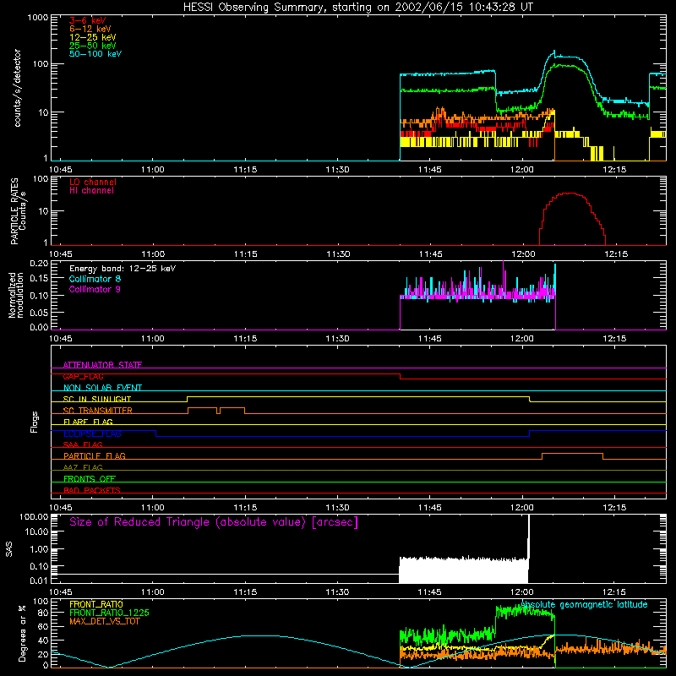Click the 'GAP_FLAG' flag label
The height and width of the screenshot is (676, 676).
(x=83, y=376)
